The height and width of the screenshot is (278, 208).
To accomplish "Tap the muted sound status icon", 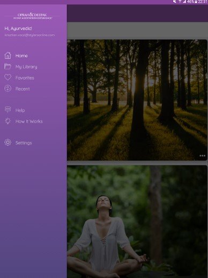I will 175,2.
